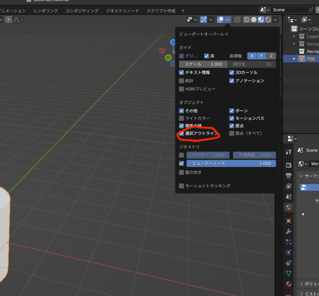This screenshot has width=319, height=296.
Task: Enable the ワイヤー wireframe checkbox
Action: [x=181, y=155]
